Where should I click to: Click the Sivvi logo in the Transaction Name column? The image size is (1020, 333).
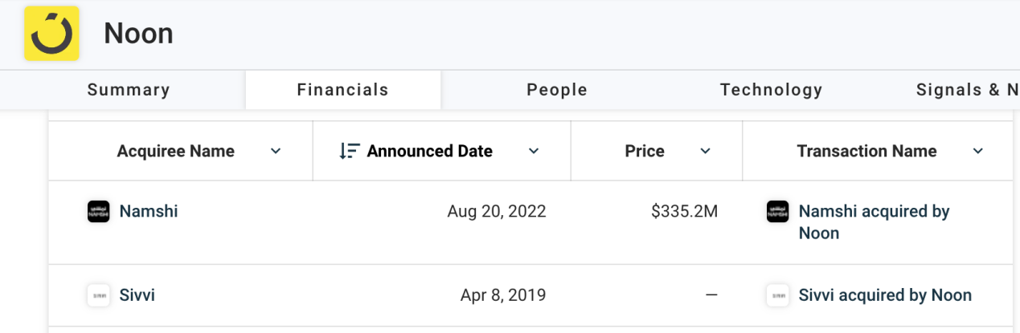pyautogui.click(x=777, y=295)
